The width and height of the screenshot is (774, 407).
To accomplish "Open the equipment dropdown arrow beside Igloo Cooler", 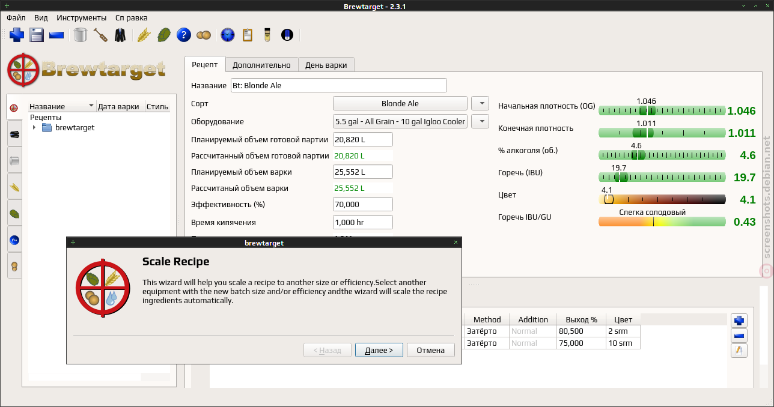I will click(x=480, y=121).
